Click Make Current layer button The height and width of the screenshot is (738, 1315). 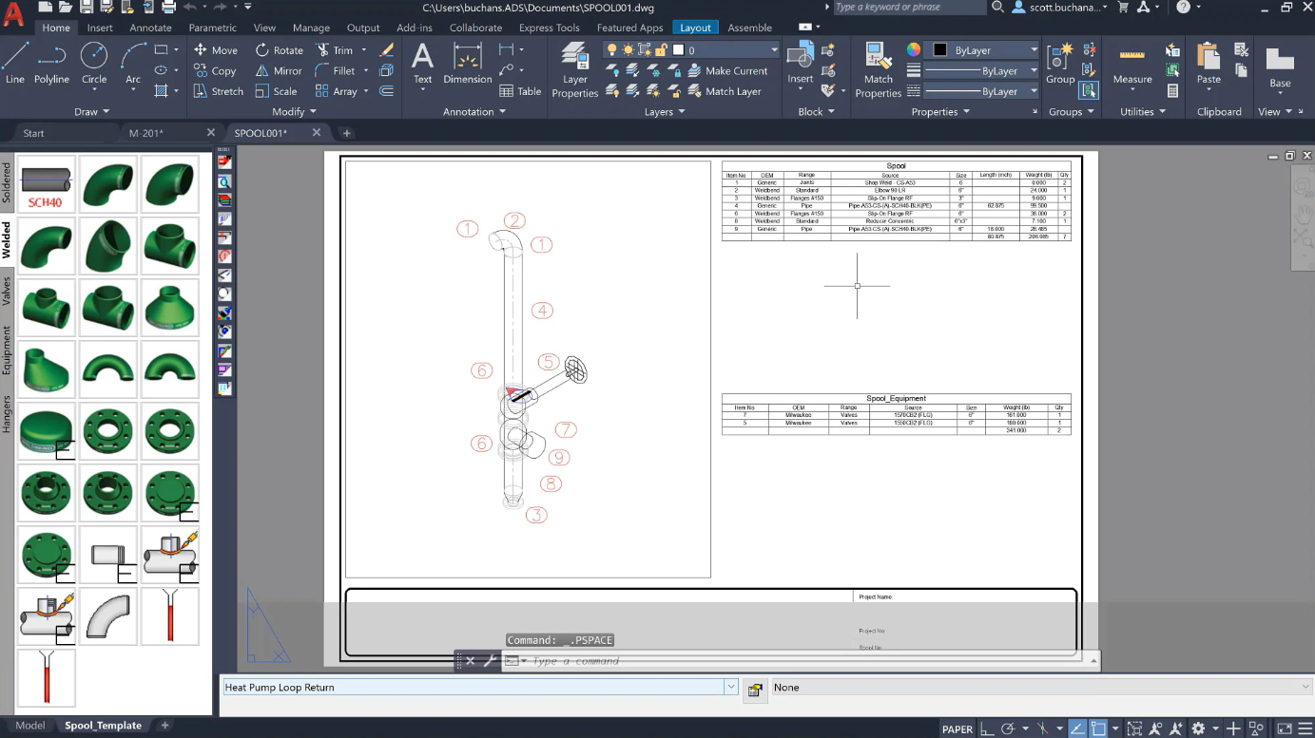(727, 70)
